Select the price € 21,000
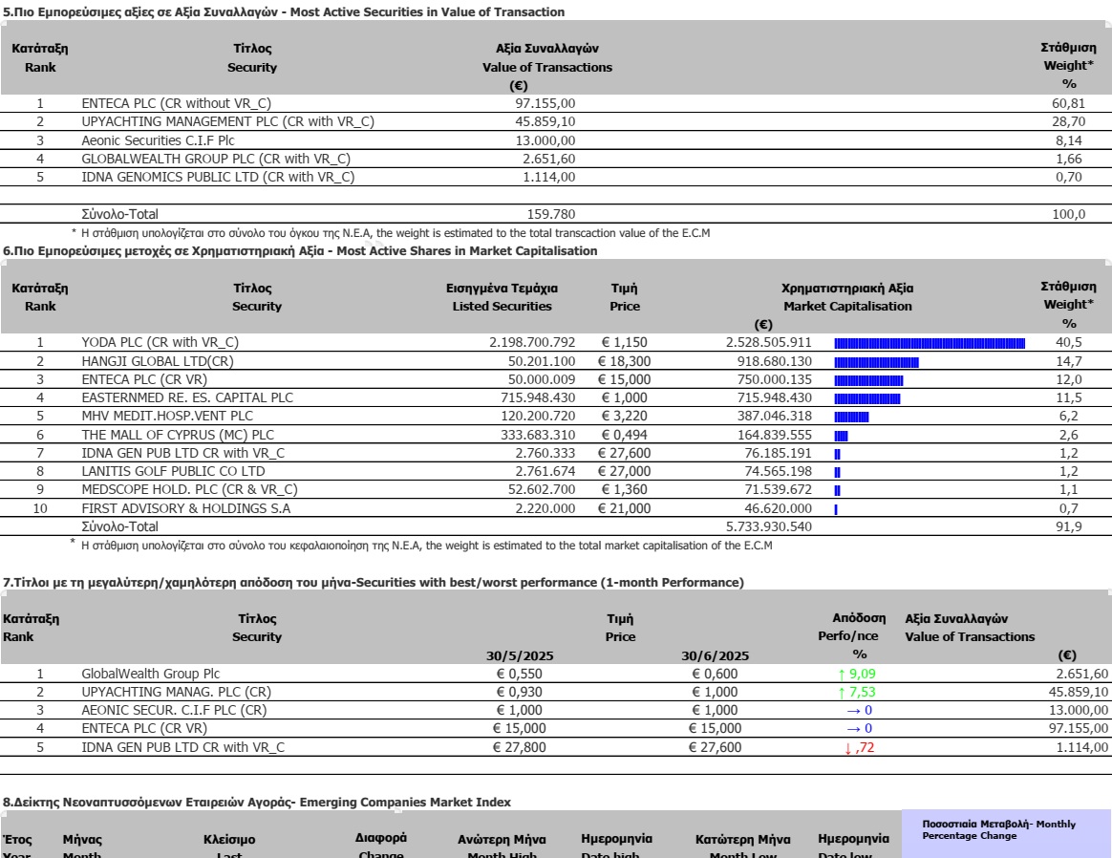This screenshot has height=858, width=1112. 624,509
